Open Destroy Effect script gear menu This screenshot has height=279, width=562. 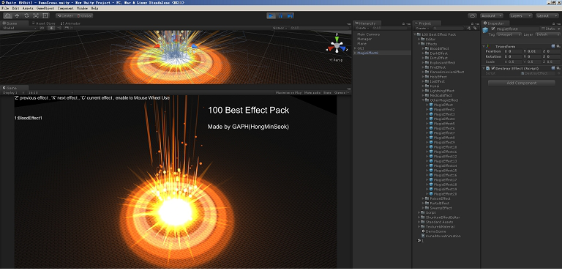tap(558, 68)
